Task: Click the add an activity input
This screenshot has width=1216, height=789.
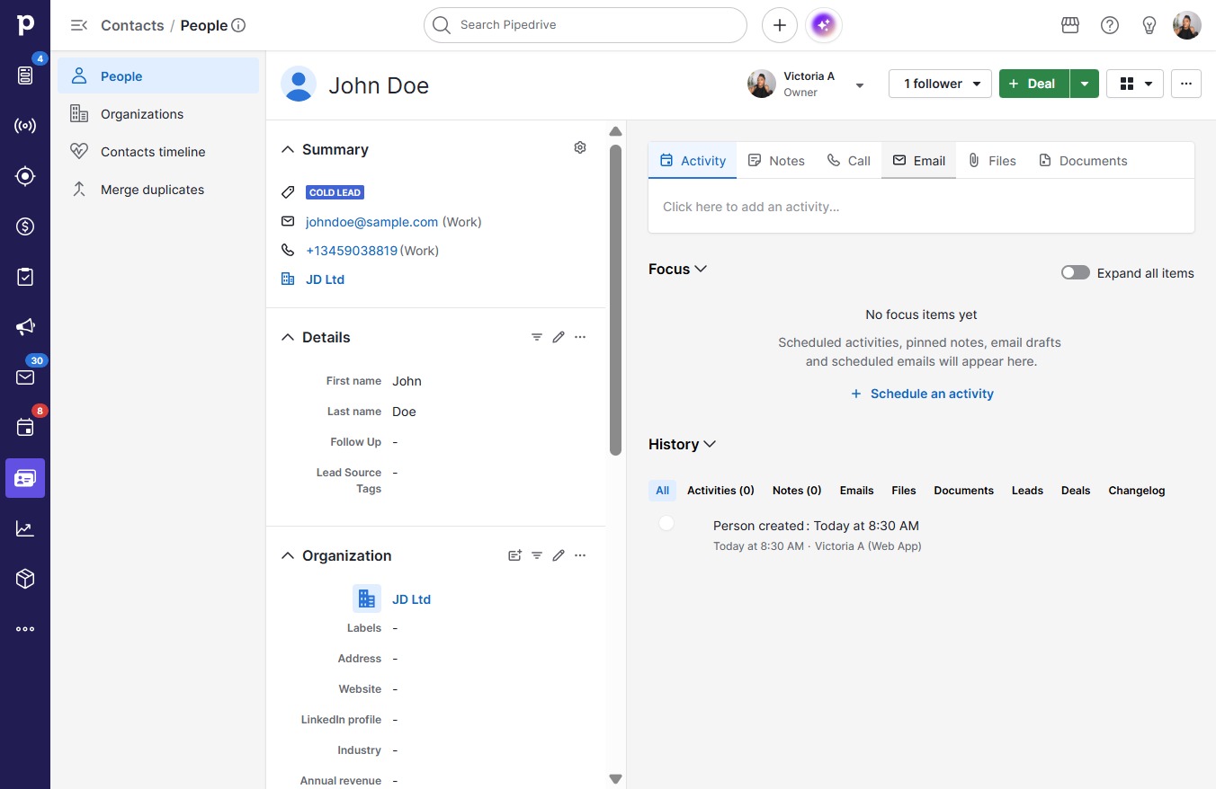Action: tap(921, 207)
